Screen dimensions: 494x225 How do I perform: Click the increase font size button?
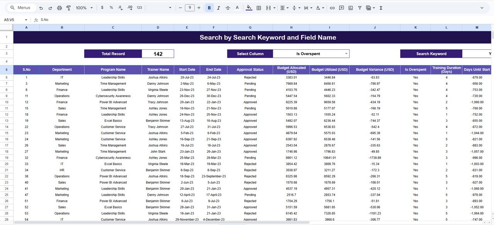[198, 7]
